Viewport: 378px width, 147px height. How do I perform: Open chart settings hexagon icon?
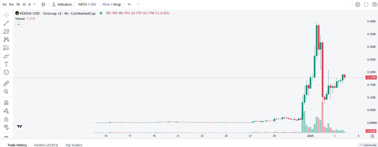pos(358,4)
